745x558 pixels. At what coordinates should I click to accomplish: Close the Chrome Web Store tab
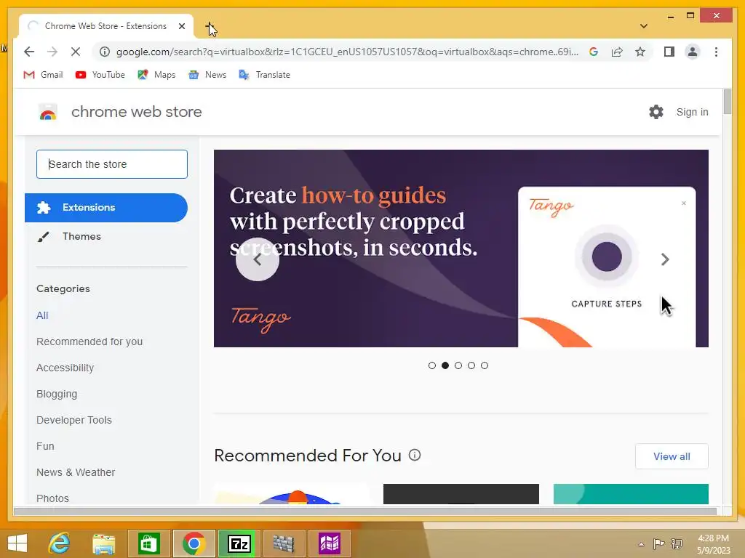tap(181, 26)
